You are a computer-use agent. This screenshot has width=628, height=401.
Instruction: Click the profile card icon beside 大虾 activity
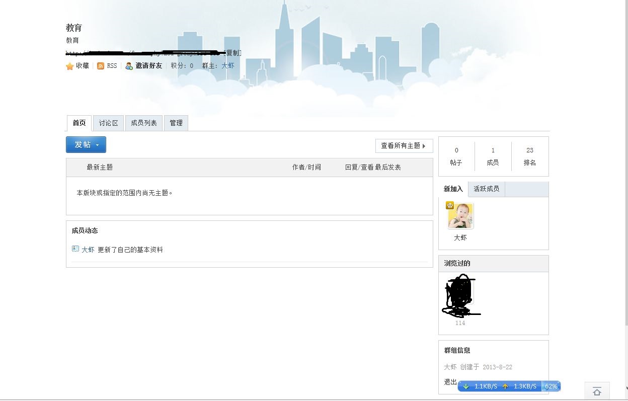75,249
